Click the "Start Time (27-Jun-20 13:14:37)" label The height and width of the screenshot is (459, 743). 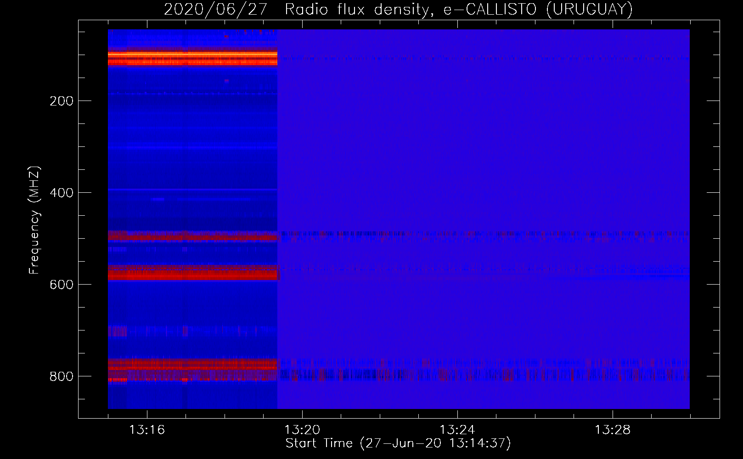coord(398,443)
